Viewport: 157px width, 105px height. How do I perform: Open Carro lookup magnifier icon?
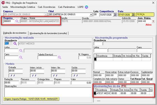click(x=21, y=58)
